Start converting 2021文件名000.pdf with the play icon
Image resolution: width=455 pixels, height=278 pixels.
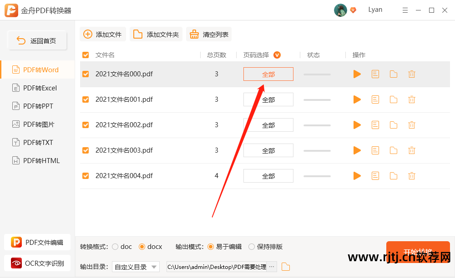pos(357,74)
